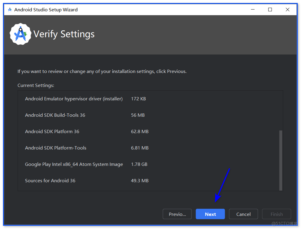Click the Next button
This screenshot has width=301, height=229.
(210, 214)
